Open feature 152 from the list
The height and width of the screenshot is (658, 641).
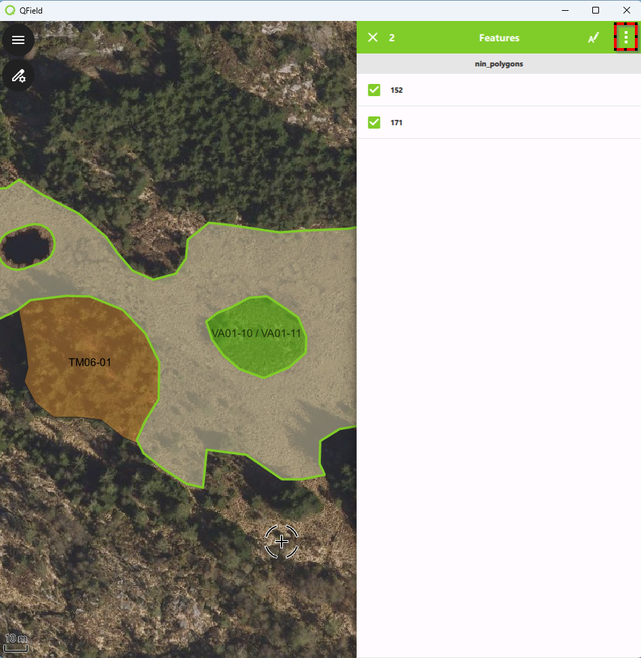point(501,90)
